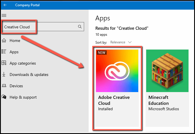
Task: Open the Adobe Creative Cloud app thumbnail
Action: tap(117, 71)
